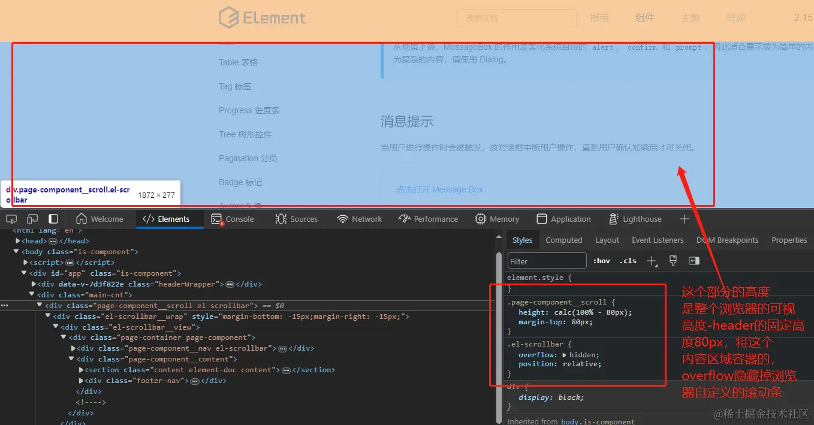This screenshot has width=814, height=425.
Task: Toggle element classes with .cls button
Action: pos(627,260)
